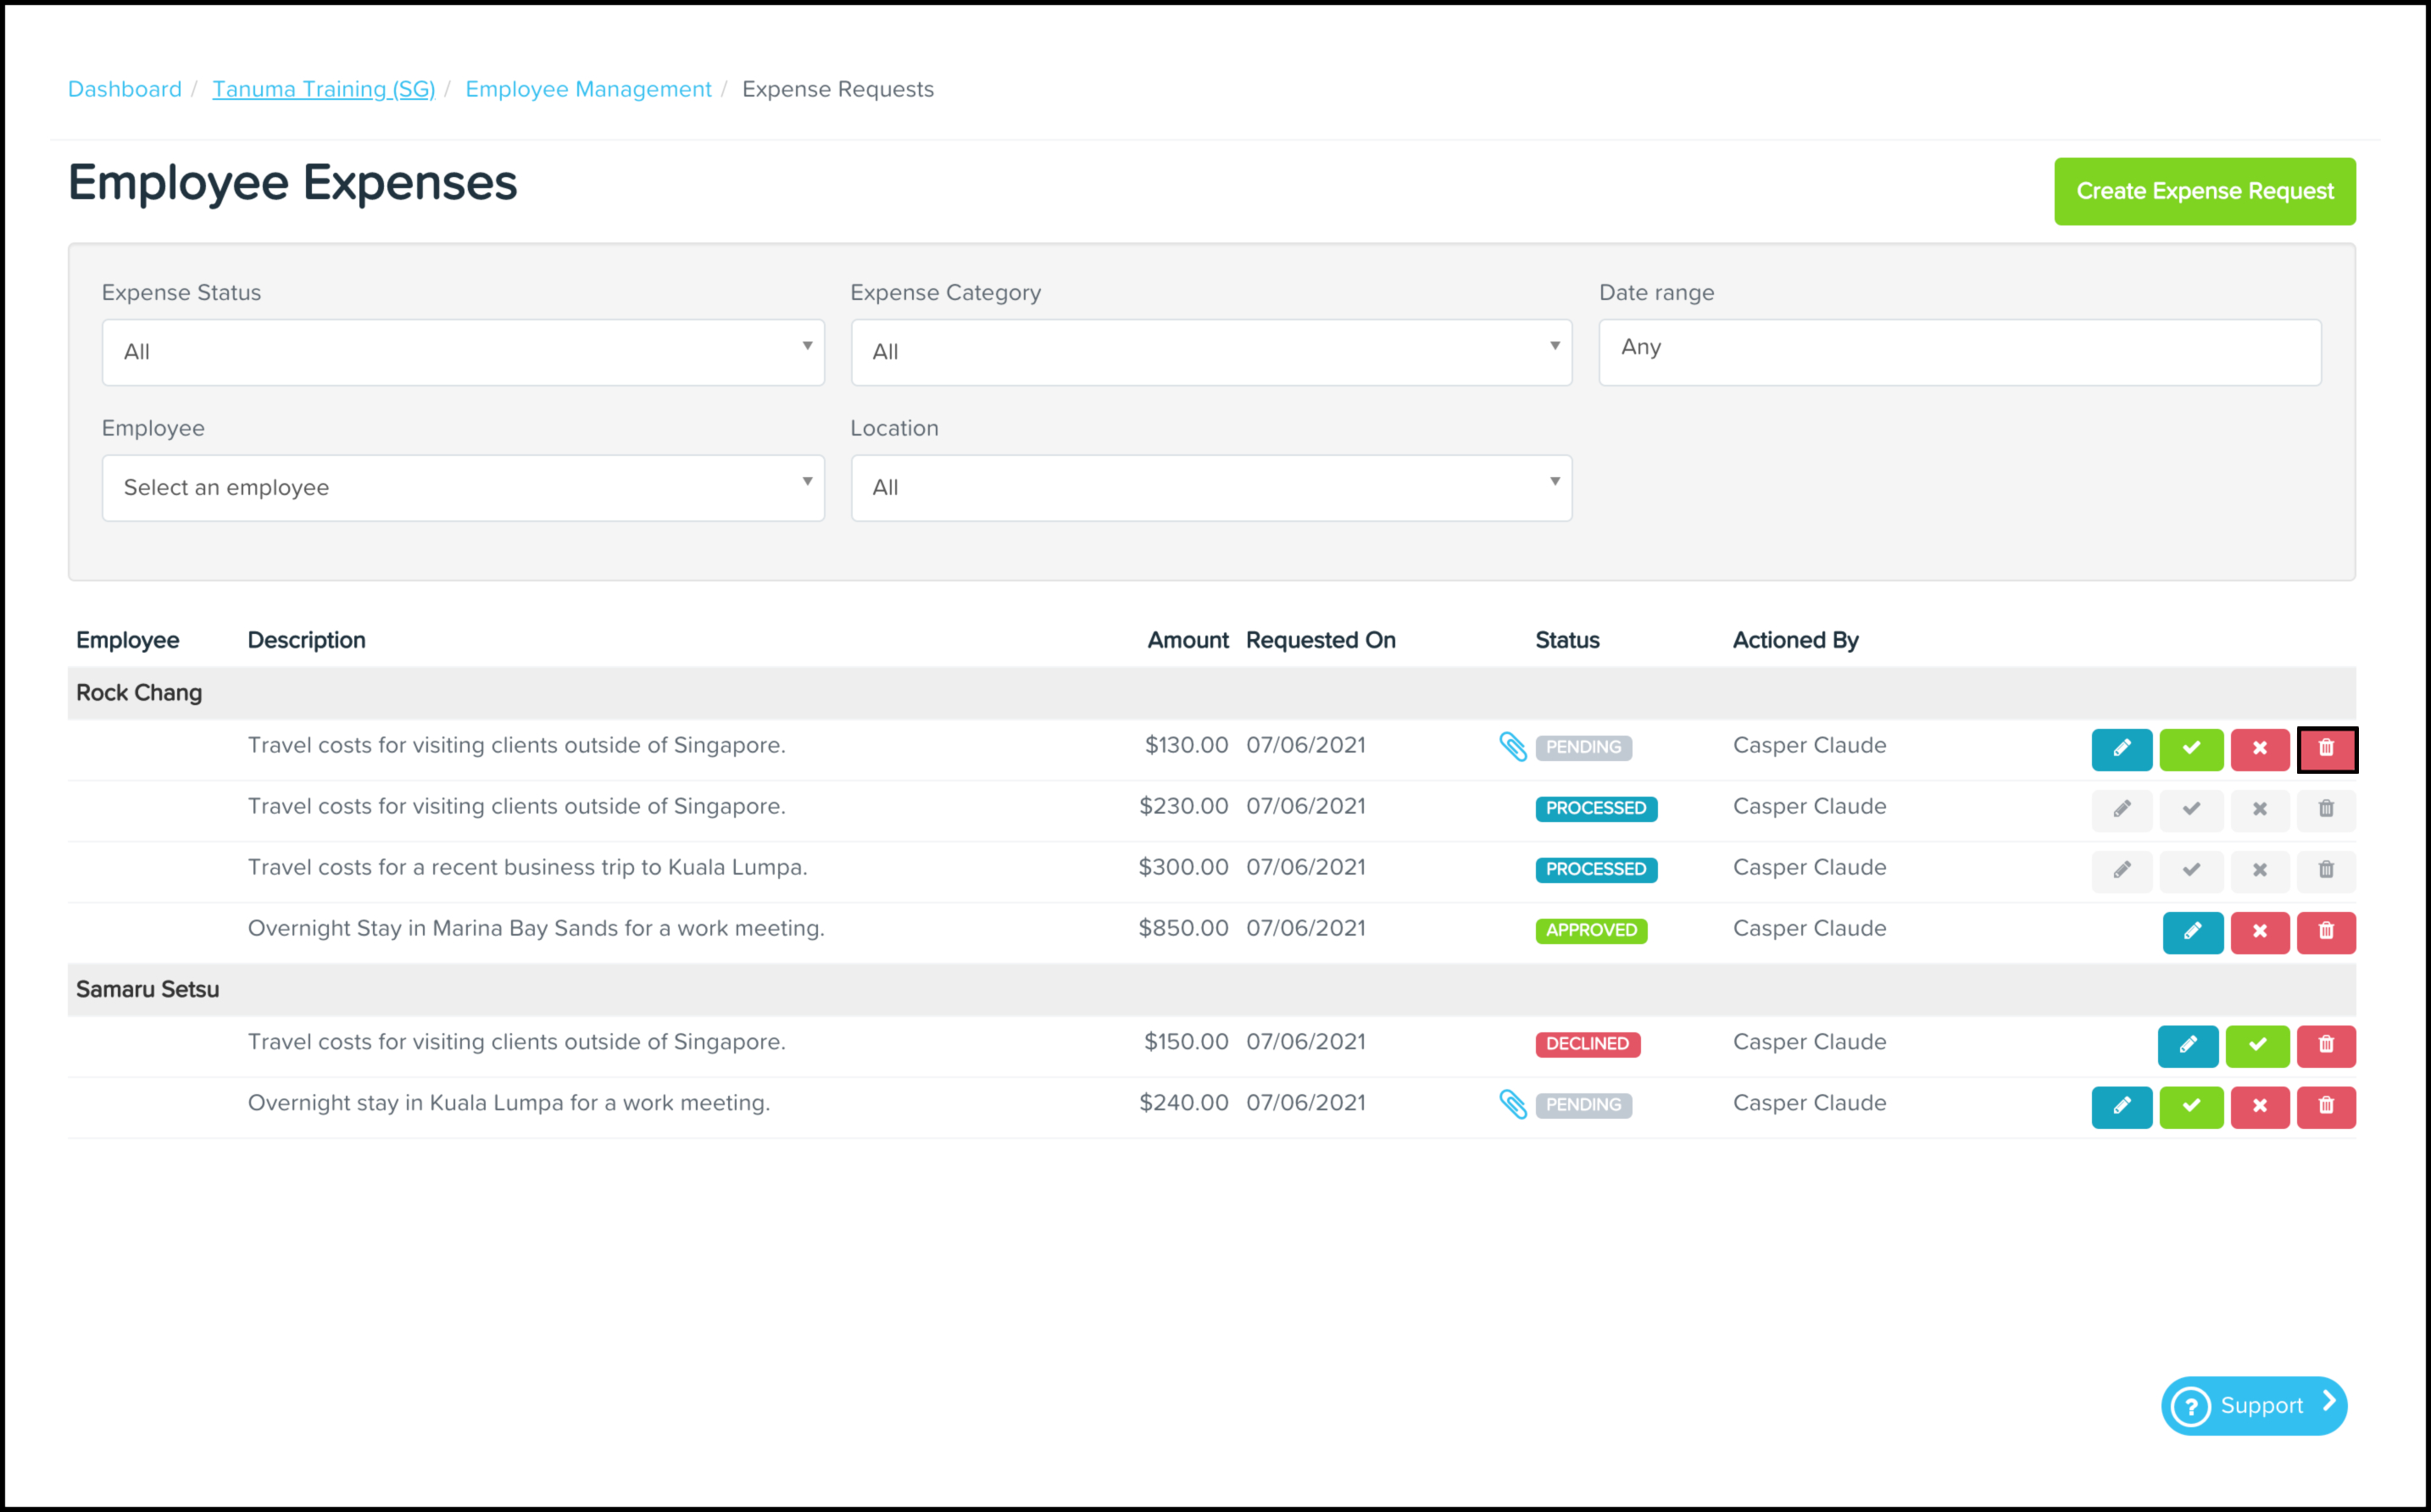Open the Expense Category dropdown
2431x1512 pixels.
(x=1211, y=352)
